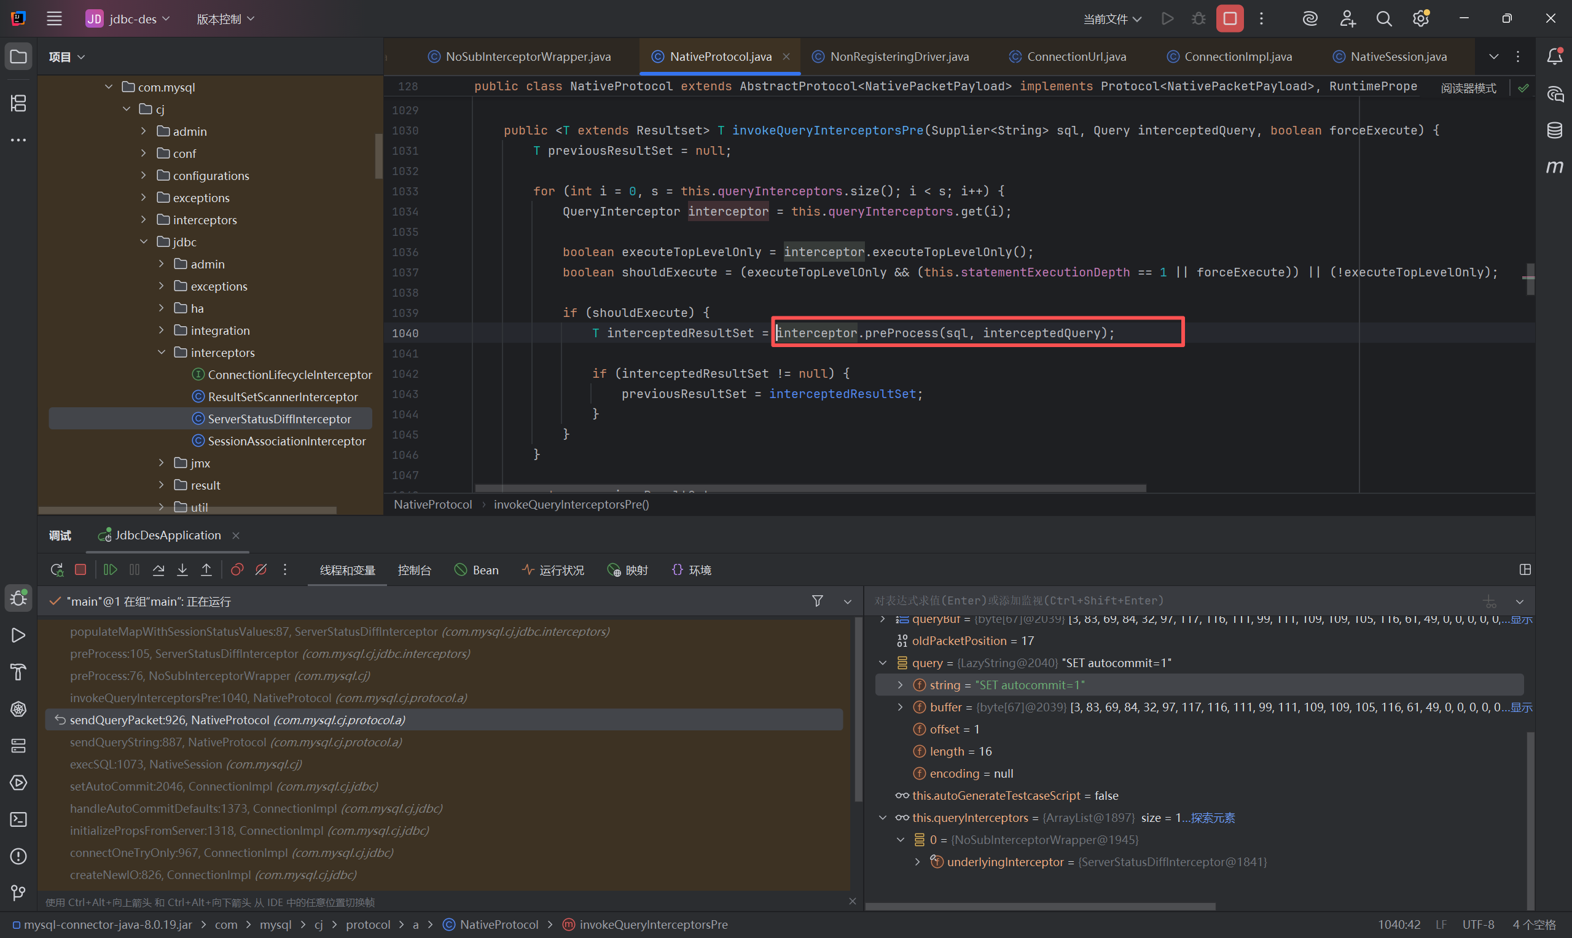Toggle reader mode button
This screenshot has width=1572, height=938.
1468,88
